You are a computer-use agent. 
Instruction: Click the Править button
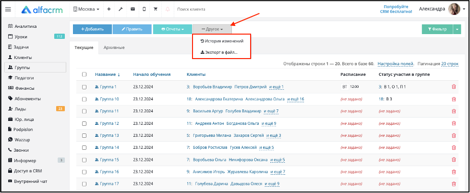132,29
